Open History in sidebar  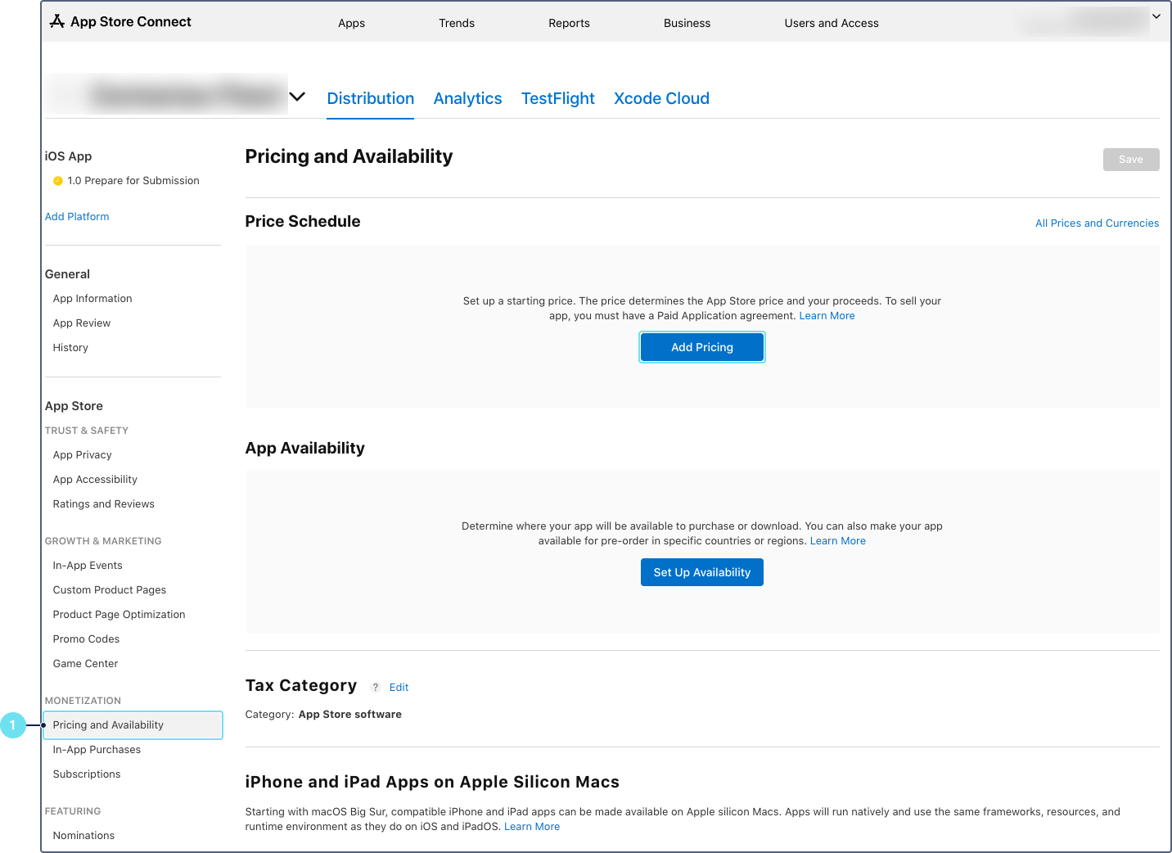coord(70,348)
